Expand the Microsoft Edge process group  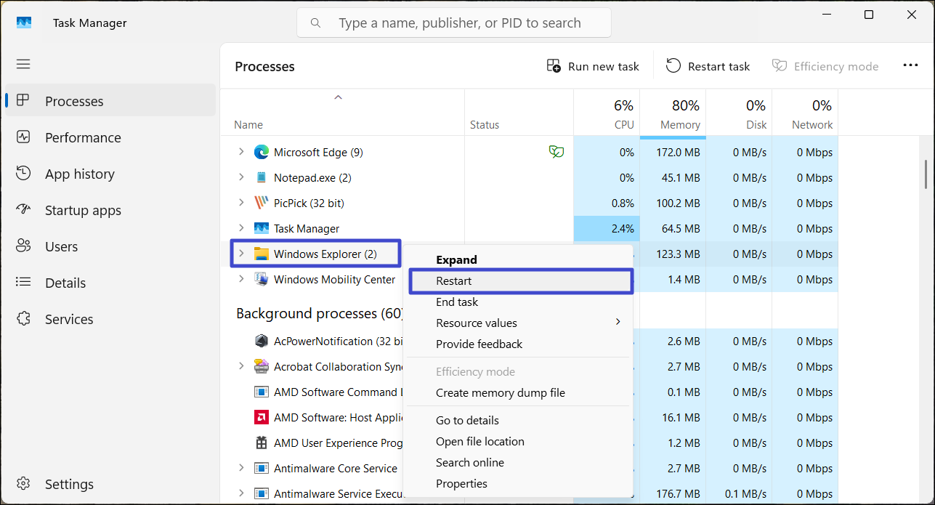(241, 152)
